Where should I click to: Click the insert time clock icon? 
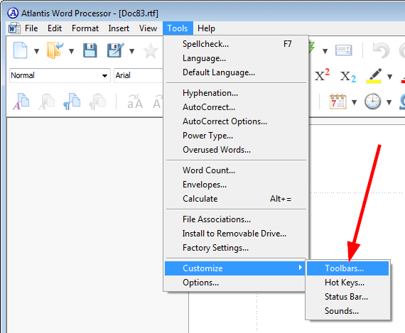(x=372, y=102)
